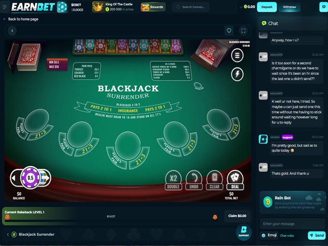Toggle the lightning turbo mode button

click(x=237, y=74)
